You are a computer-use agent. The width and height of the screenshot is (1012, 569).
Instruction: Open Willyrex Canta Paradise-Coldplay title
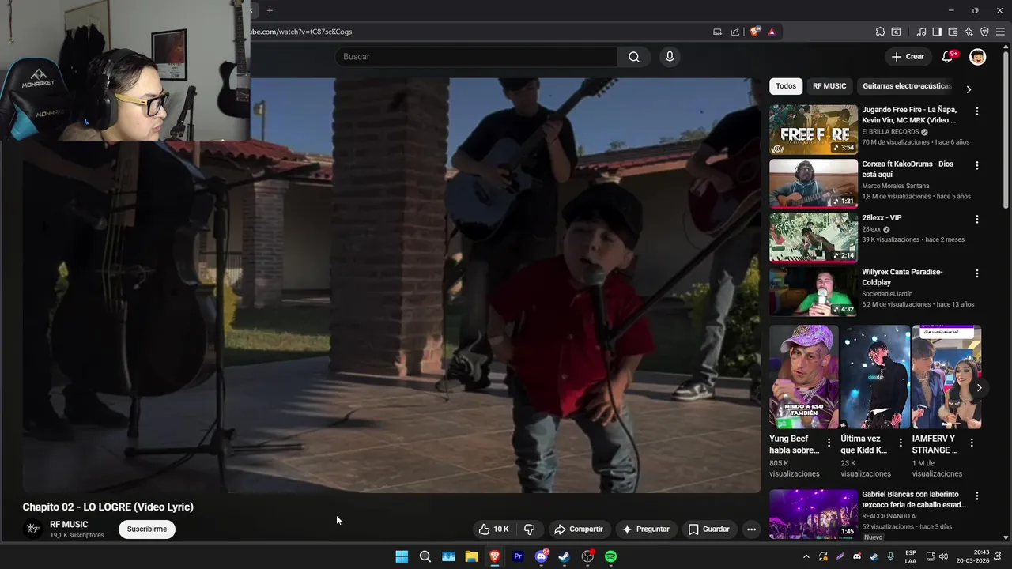[x=902, y=277]
